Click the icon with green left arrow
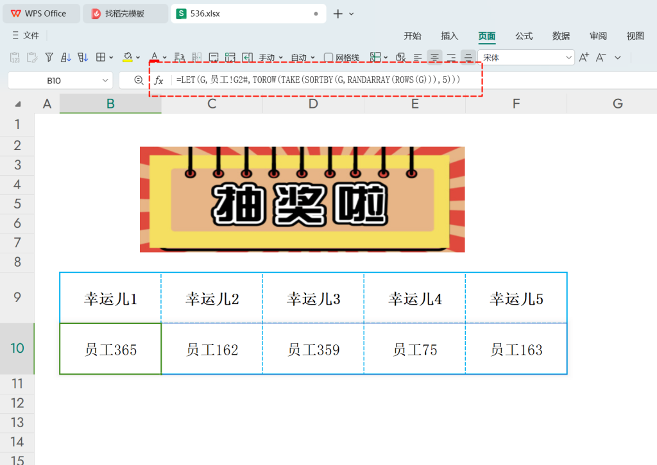Image resolution: width=657 pixels, height=465 pixels. click(x=248, y=57)
